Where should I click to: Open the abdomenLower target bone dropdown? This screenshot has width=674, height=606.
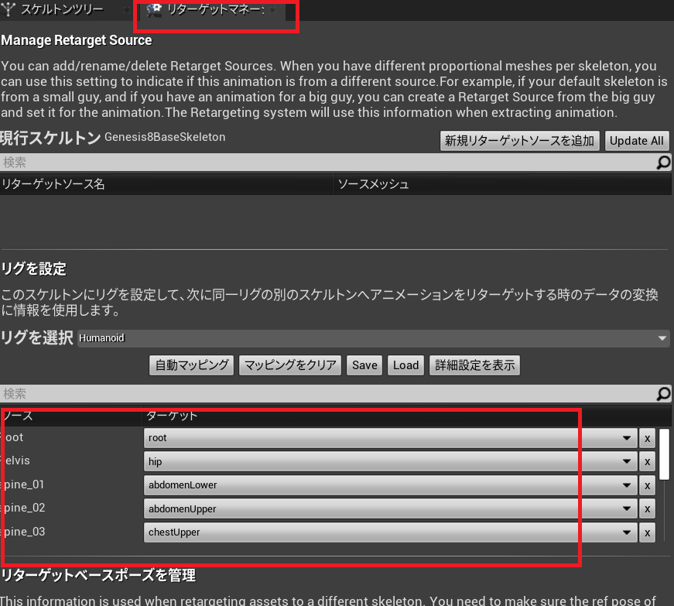click(x=390, y=485)
